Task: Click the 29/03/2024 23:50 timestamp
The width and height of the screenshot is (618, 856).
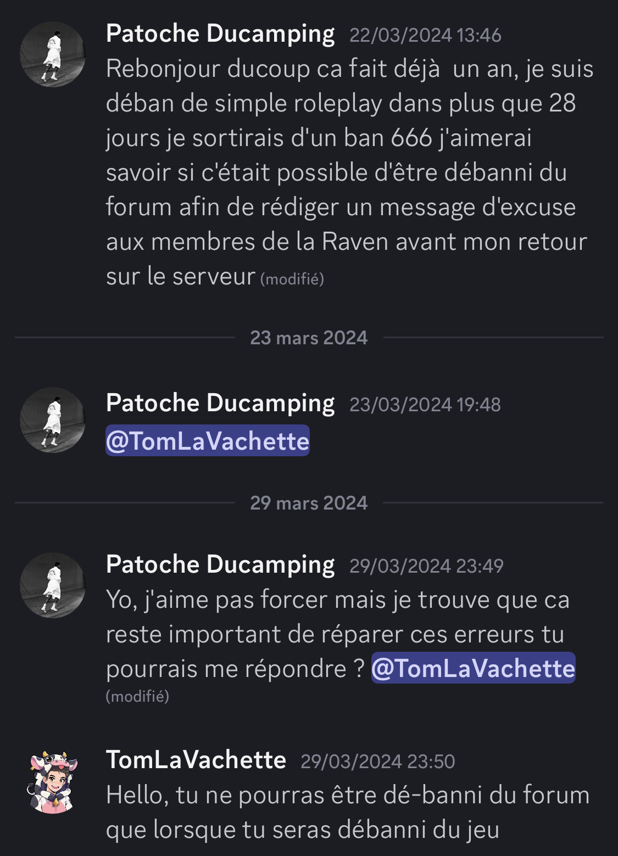Action: (378, 762)
